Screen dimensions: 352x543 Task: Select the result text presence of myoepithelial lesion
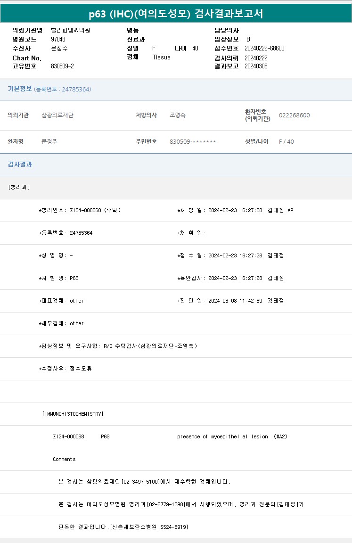click(x=222, y=436)
